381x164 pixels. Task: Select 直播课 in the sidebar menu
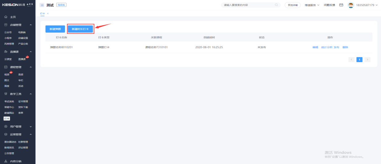[22, 59]
